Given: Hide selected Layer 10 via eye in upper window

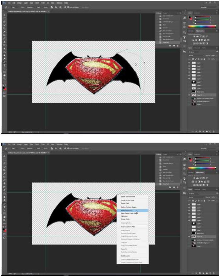Looking at the screenshot, I should click(189, 95).
